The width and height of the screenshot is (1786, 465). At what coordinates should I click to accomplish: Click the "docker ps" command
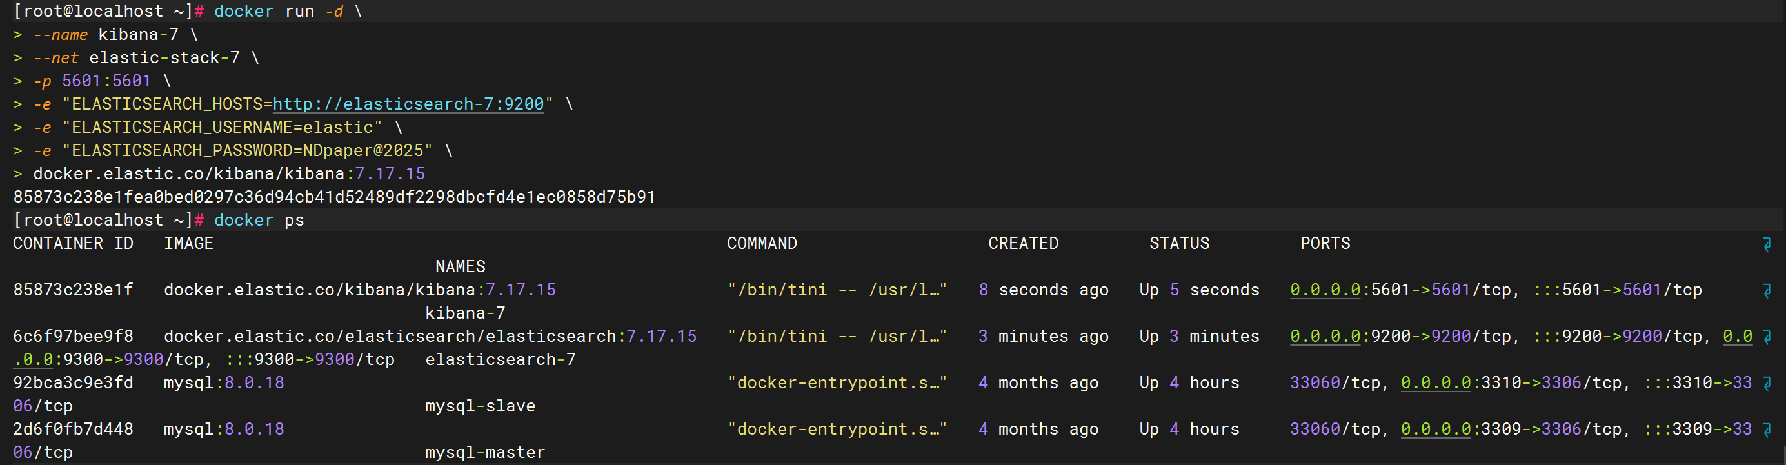259,221
